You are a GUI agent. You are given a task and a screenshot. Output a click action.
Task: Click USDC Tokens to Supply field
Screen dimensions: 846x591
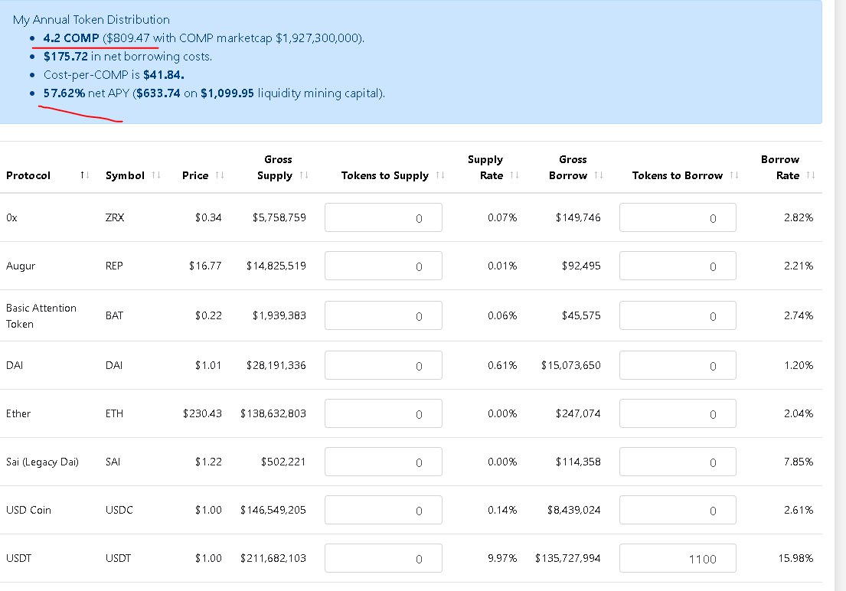pyautogui.click(x=383, y=510)
